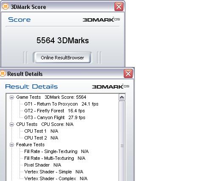Collapse the Feature Tests tree node

pos(12,145)
